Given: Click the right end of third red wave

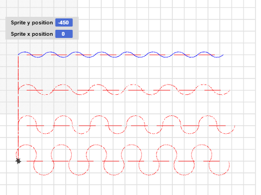Looking at the screenshot, I should click(x=234, y=127).
